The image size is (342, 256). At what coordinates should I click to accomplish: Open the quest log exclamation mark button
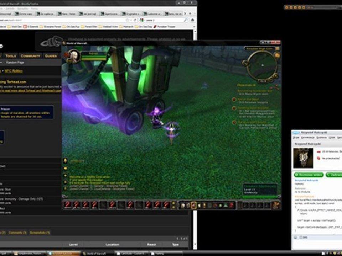(204, 205)
